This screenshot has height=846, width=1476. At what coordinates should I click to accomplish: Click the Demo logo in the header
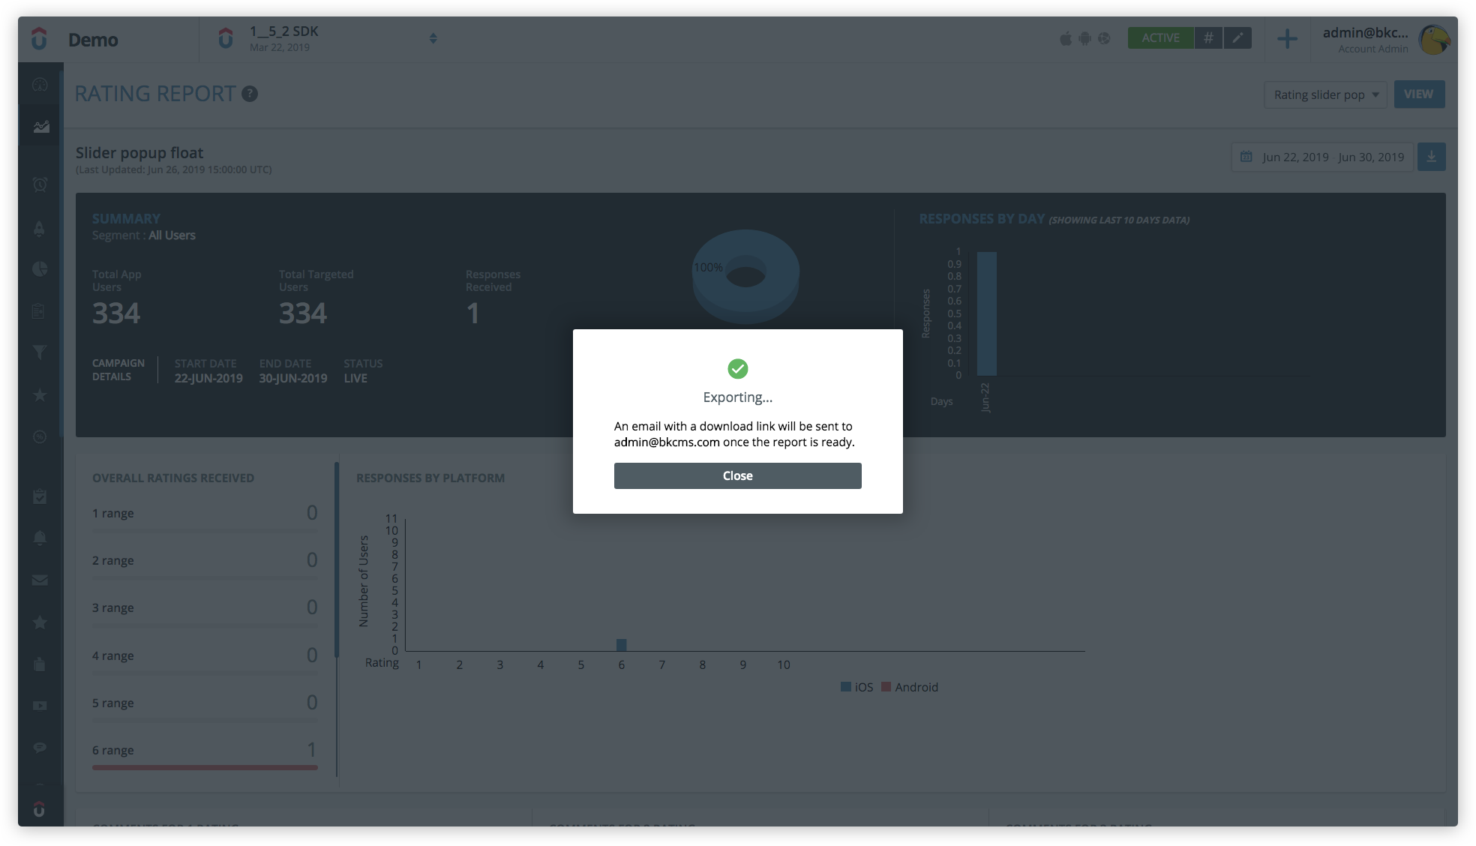[40, 39]
